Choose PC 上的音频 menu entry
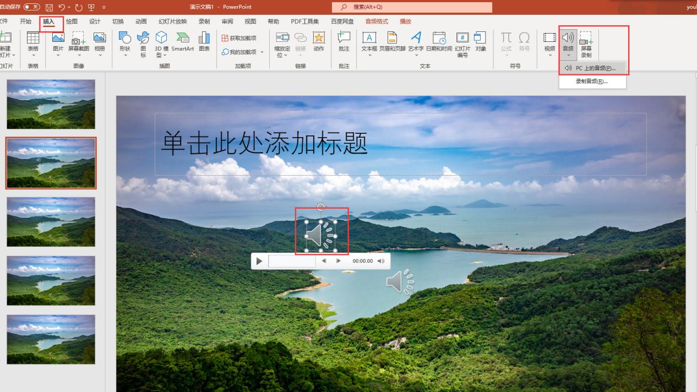The height and width of the screenshot is (392, 697). tap(592, 68)
